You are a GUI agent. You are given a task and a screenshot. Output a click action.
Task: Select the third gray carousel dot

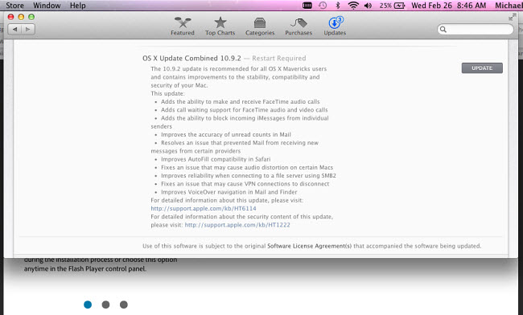click(x=124, y=305)
